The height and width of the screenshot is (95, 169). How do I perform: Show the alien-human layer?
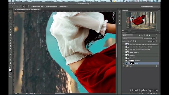(x=123, y=61)
